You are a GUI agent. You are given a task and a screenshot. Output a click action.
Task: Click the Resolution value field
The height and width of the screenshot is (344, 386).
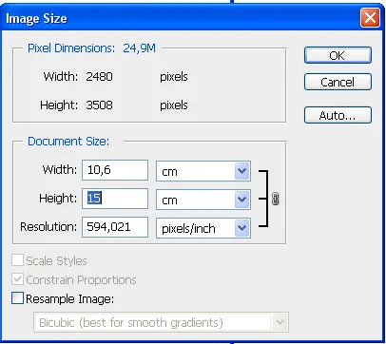coord(115,227)
